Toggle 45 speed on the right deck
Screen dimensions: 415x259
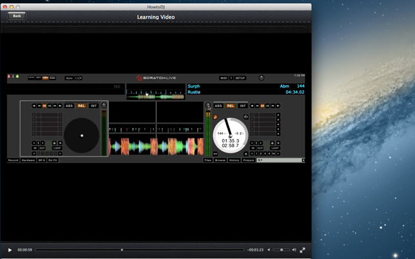pyautogui.click(x=268, y=106)
